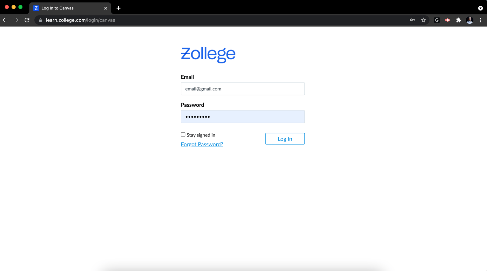Open a new tab with the plus button
Image resolution: width=487 pixels, height=271 pixels.
(118, 8)
